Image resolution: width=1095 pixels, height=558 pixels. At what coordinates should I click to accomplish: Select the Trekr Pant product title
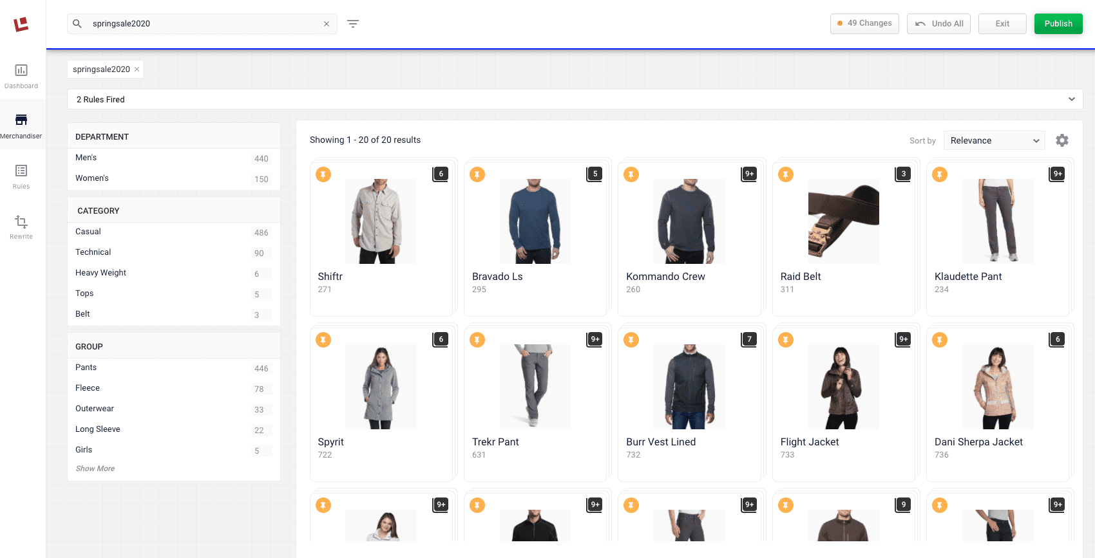click(495, 442)
